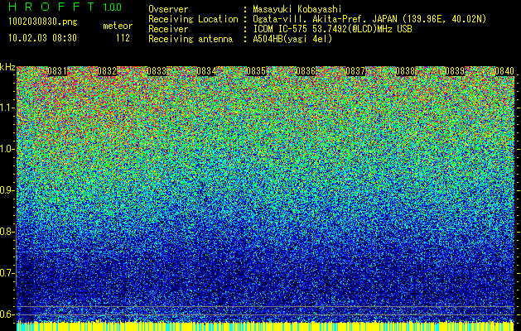Click the 0833 time marker

[157, 71]
